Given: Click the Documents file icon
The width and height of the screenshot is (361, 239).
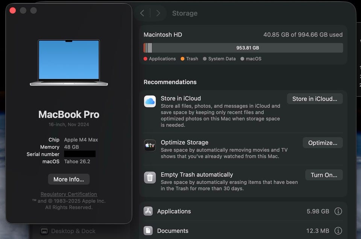Looking at the screenshot, I should tap(148, 230).
